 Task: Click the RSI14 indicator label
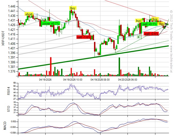click(x=9, y=91)
